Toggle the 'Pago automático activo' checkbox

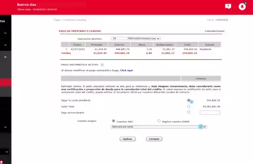102,65
